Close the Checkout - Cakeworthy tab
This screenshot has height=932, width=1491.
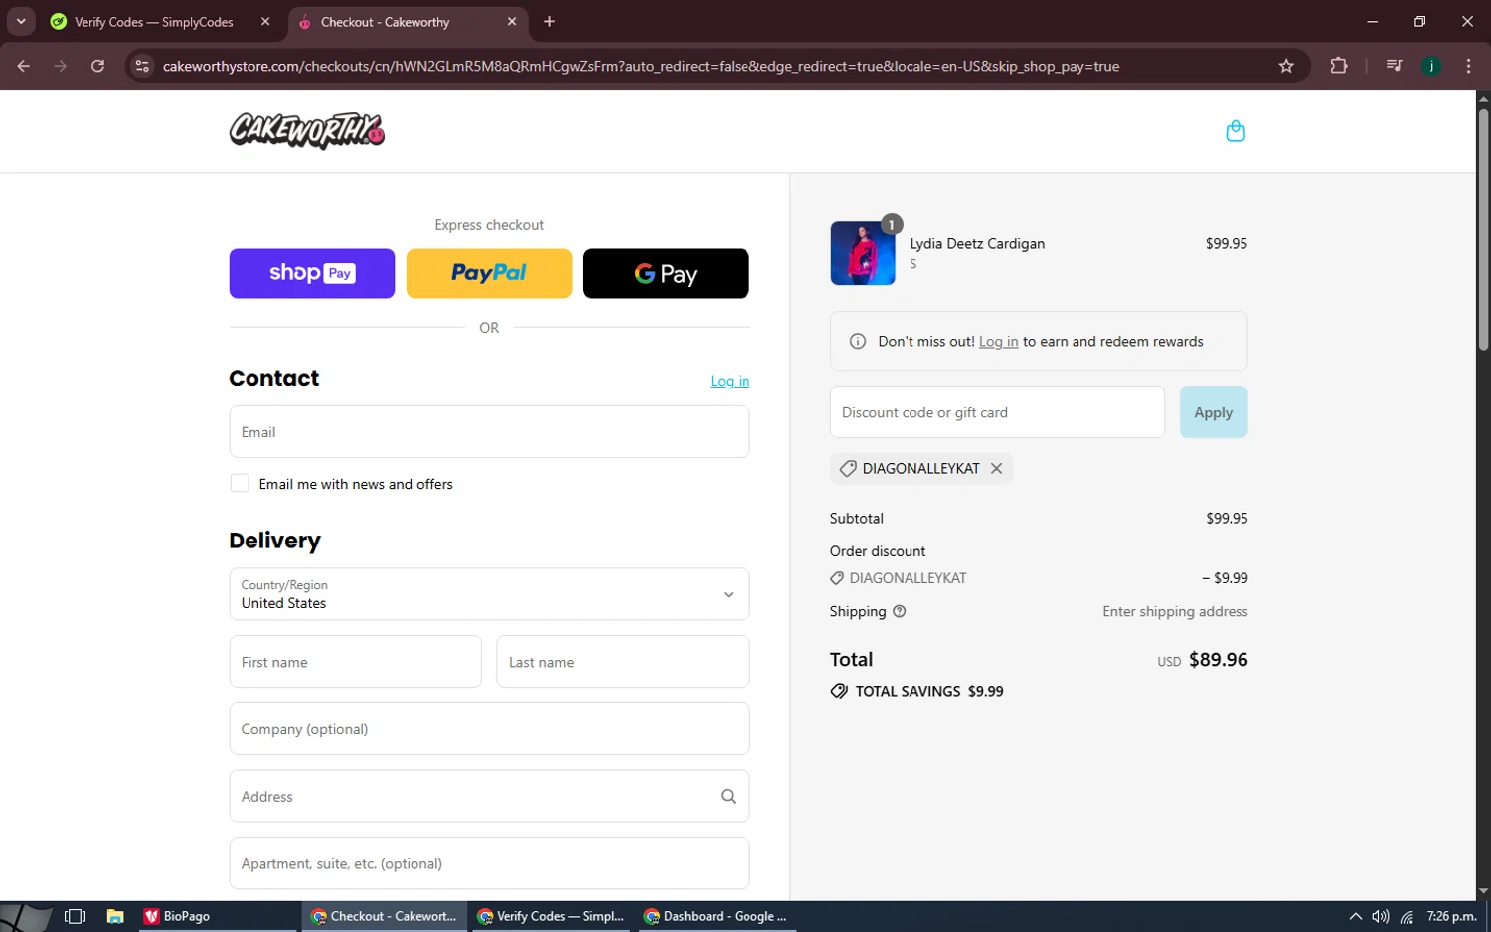512,21
